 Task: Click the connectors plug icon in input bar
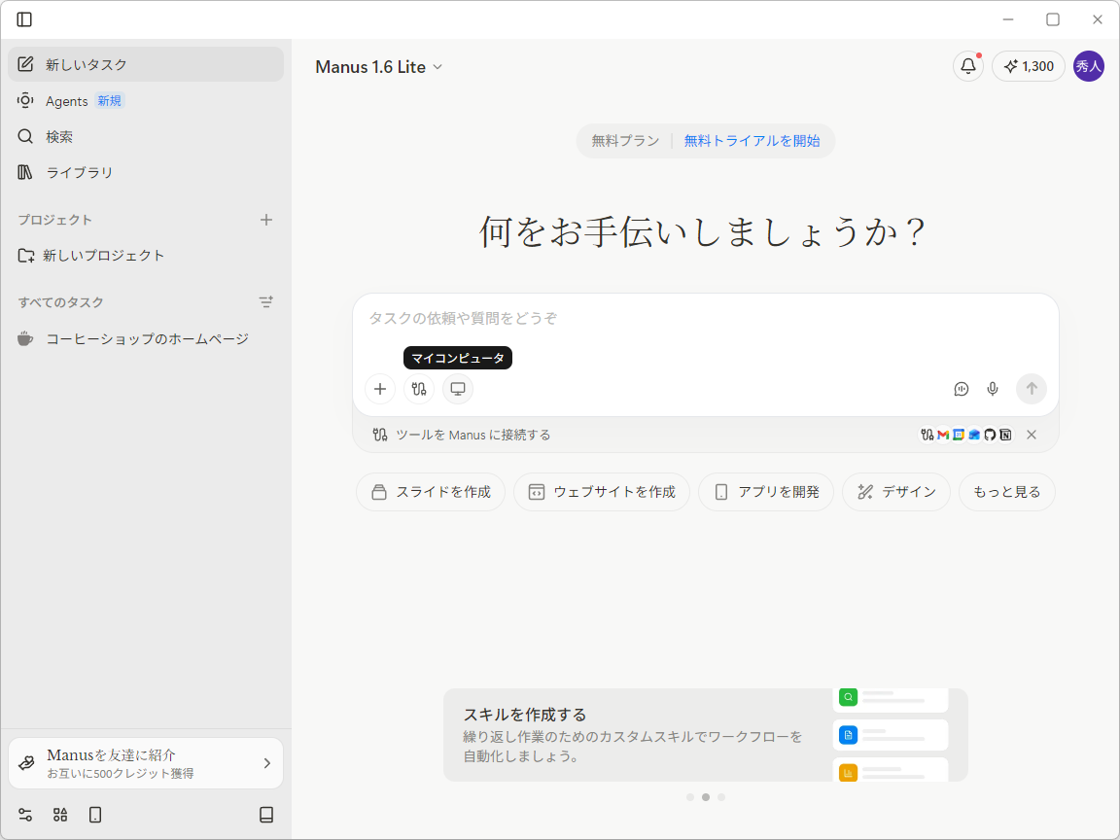tap(419, 389)
